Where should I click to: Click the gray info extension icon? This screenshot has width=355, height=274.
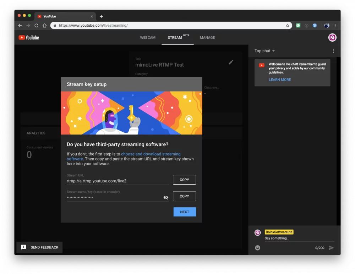(307, 26)
